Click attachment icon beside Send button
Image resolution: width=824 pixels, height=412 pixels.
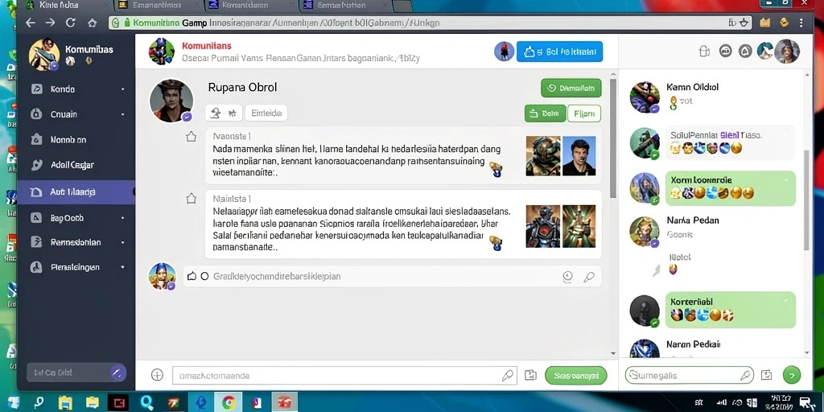(531, 375)
